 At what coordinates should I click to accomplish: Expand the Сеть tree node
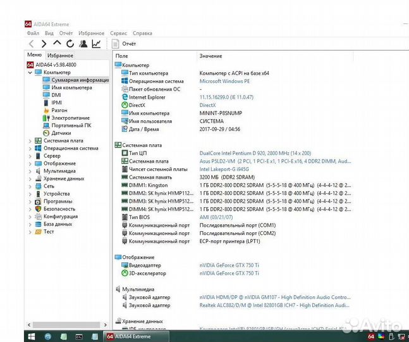tap(30, 186)
